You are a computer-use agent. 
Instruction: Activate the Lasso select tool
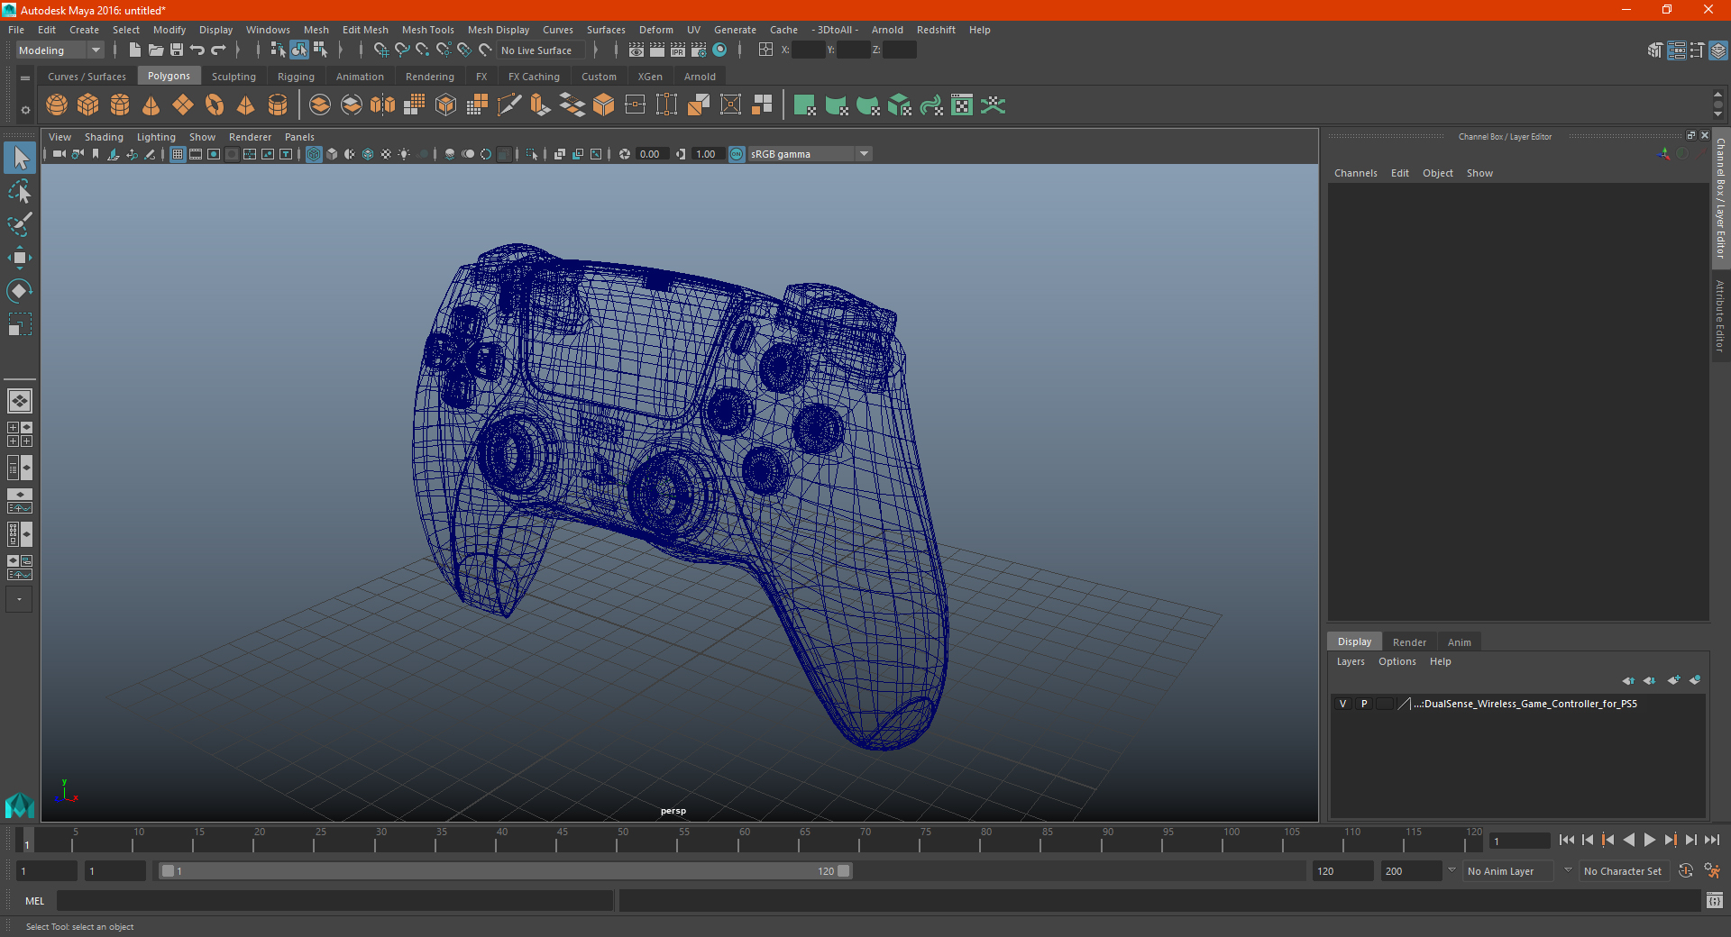tap(20, 192)
